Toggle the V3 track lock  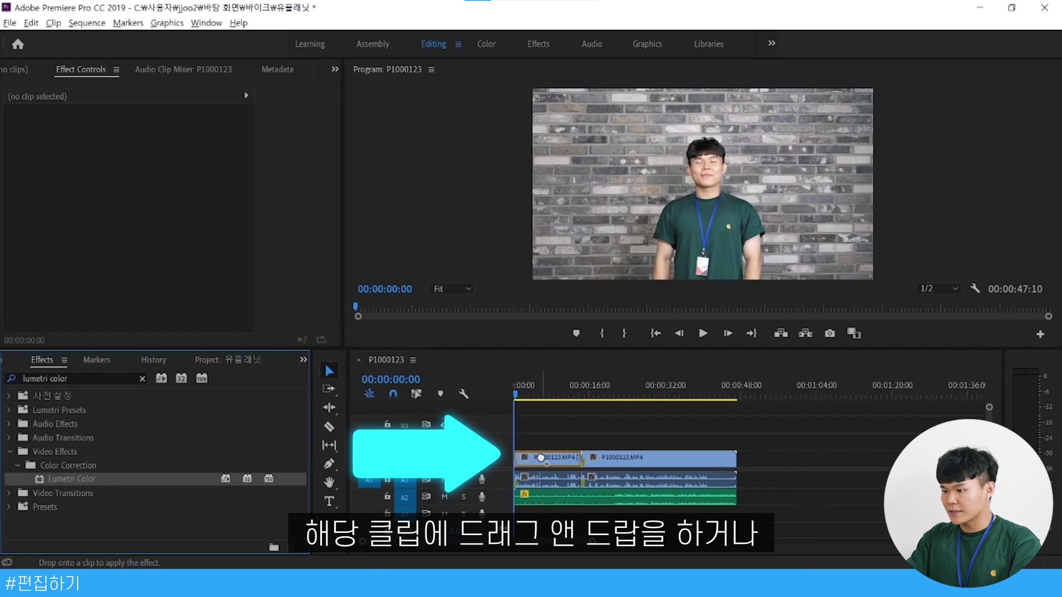(x=387, y=425)
